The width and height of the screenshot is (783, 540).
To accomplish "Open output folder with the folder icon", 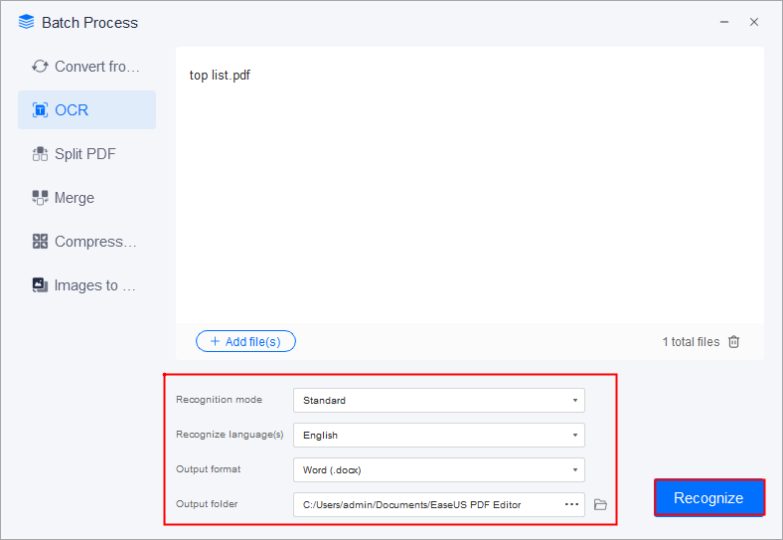I will pos(601,504).
